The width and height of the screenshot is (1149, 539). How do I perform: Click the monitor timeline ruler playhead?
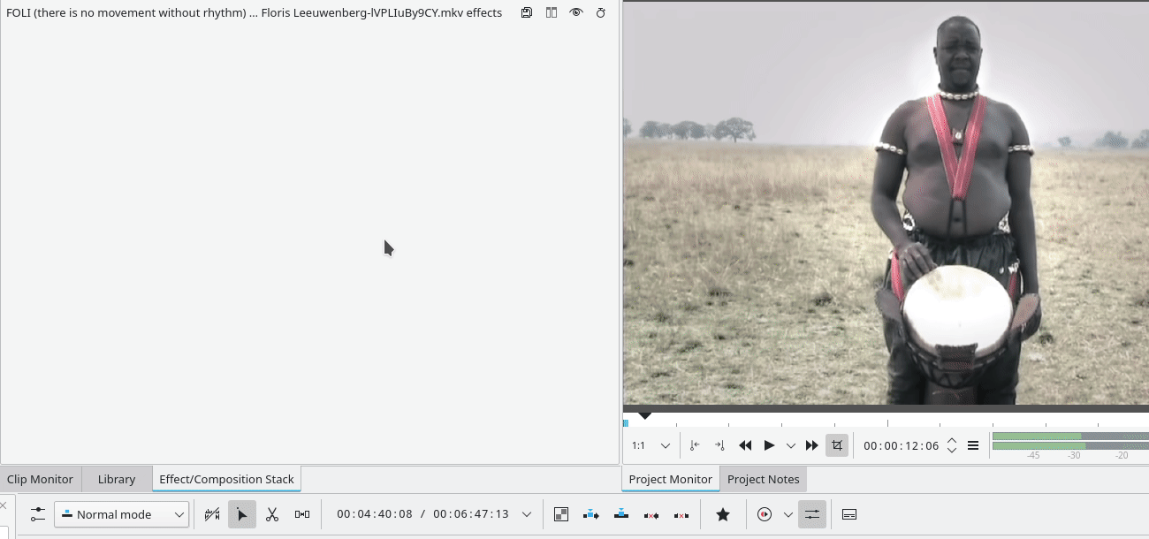pyautogui.click(x=645, y=415)
